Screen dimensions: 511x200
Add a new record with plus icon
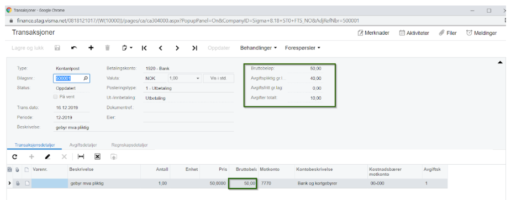[91, 48]
